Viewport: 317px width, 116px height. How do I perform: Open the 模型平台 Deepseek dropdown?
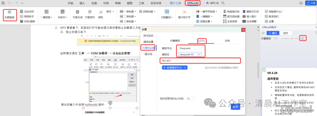(x=191, y=48)
